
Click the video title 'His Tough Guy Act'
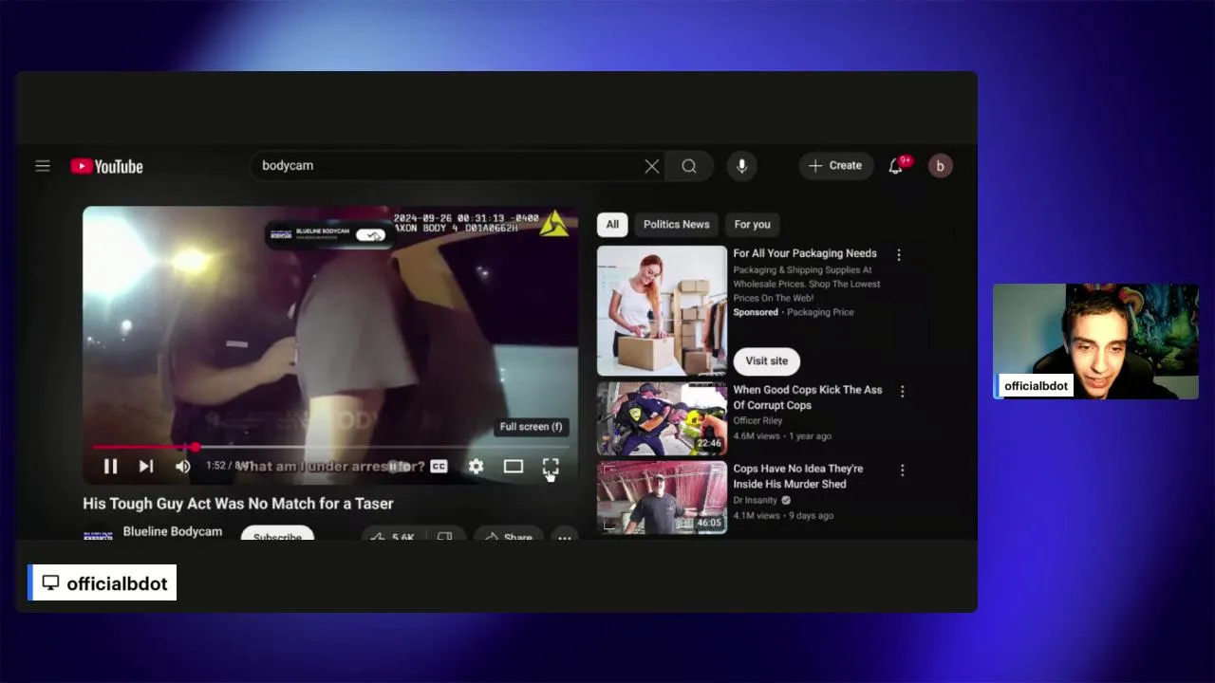238,504
